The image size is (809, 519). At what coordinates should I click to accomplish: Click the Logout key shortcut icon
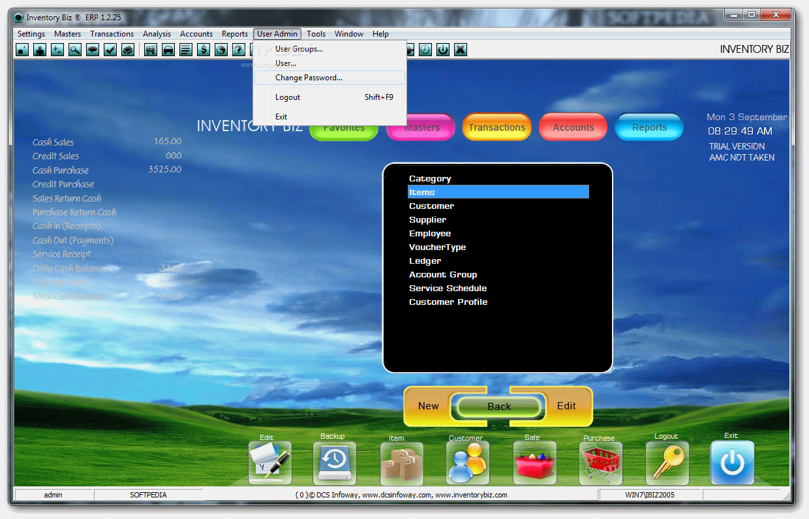pos(667,463)
